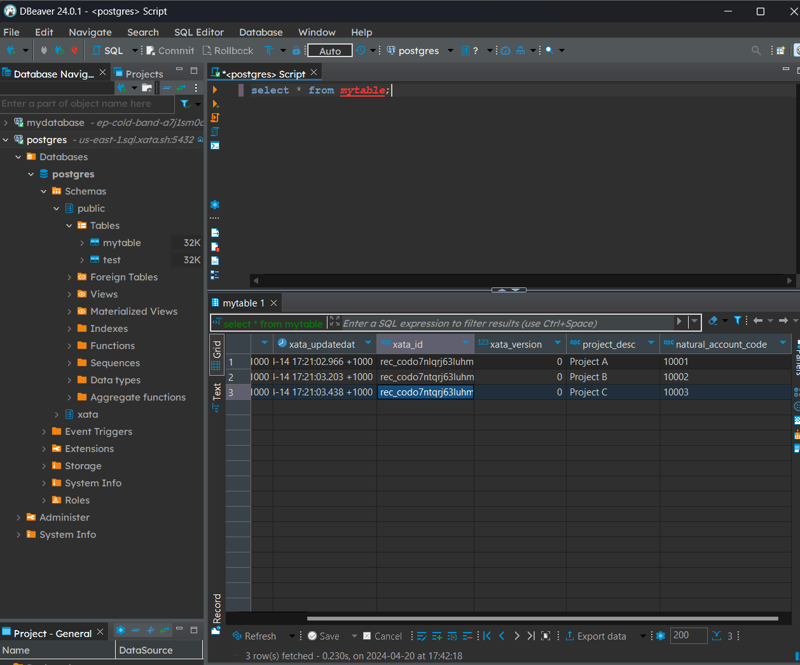Image resolution: width=800 pixels, height=665 pixels.
Task: Click the Add row icon in results toolbar
Action: tap(437, 636)
